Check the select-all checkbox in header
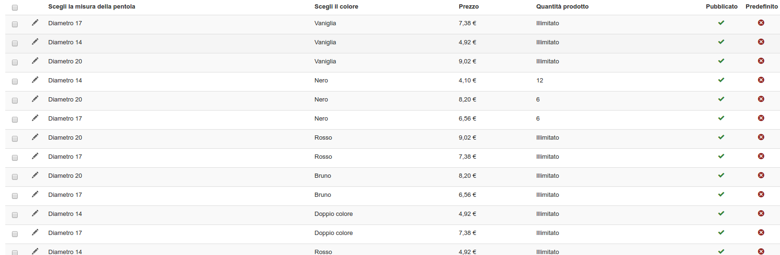The height and width of the screenshot is (255, 780). pos(15,8)
